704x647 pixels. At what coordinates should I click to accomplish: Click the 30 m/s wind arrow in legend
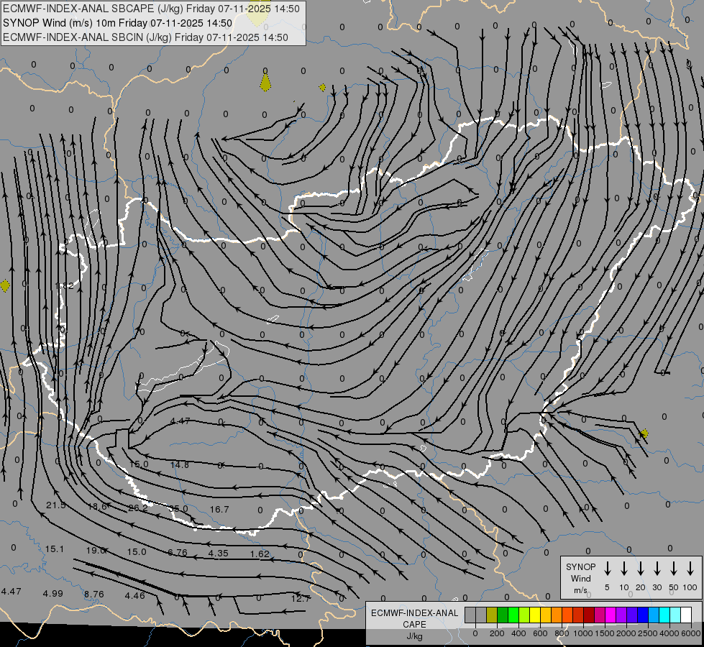[x=657, y=569]
